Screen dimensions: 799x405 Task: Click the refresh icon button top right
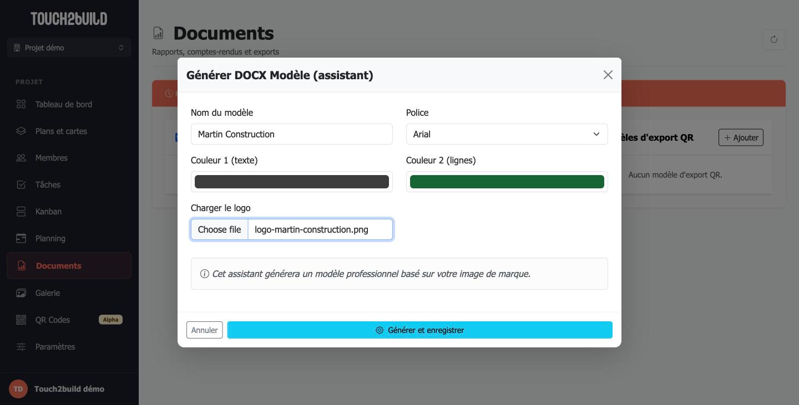coord(774,39)
